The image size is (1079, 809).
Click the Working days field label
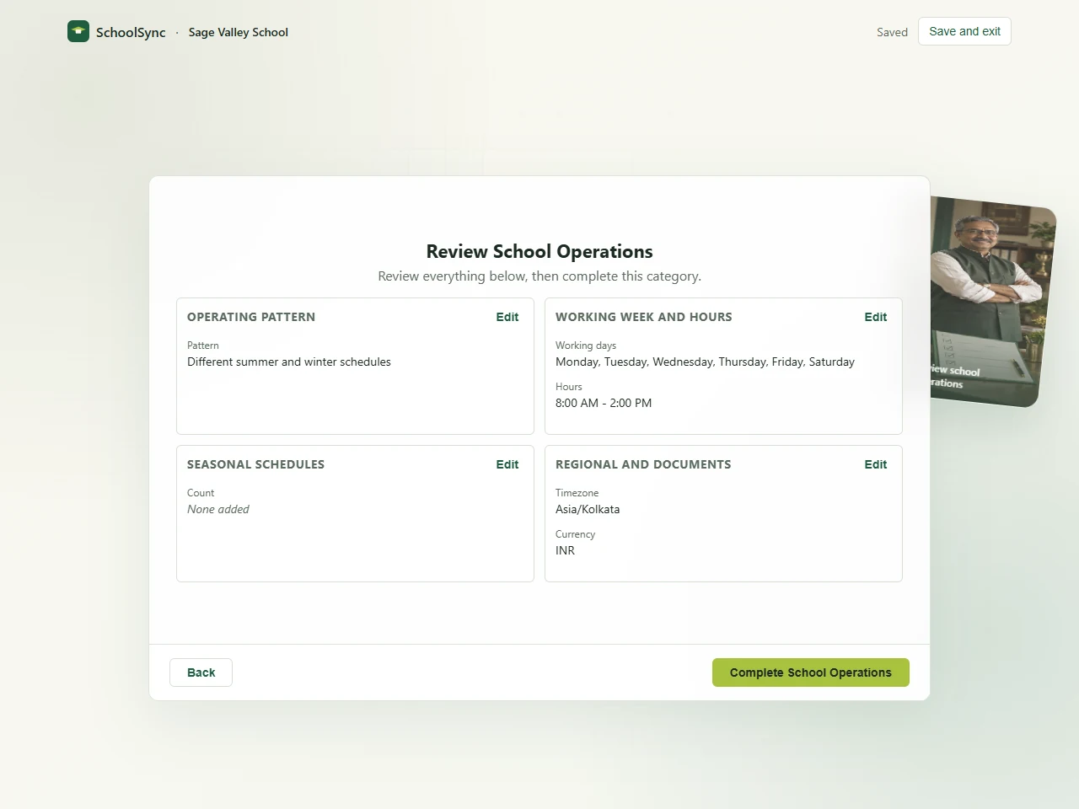pyautogui.click(x=586, y=346)
